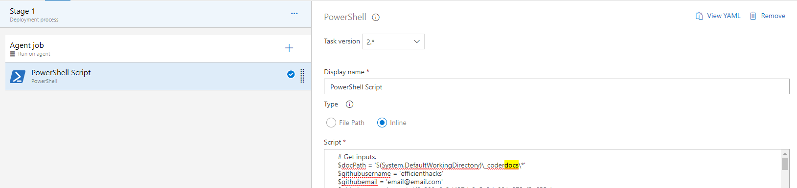Click the Display name input field

(x=556, y=86)
